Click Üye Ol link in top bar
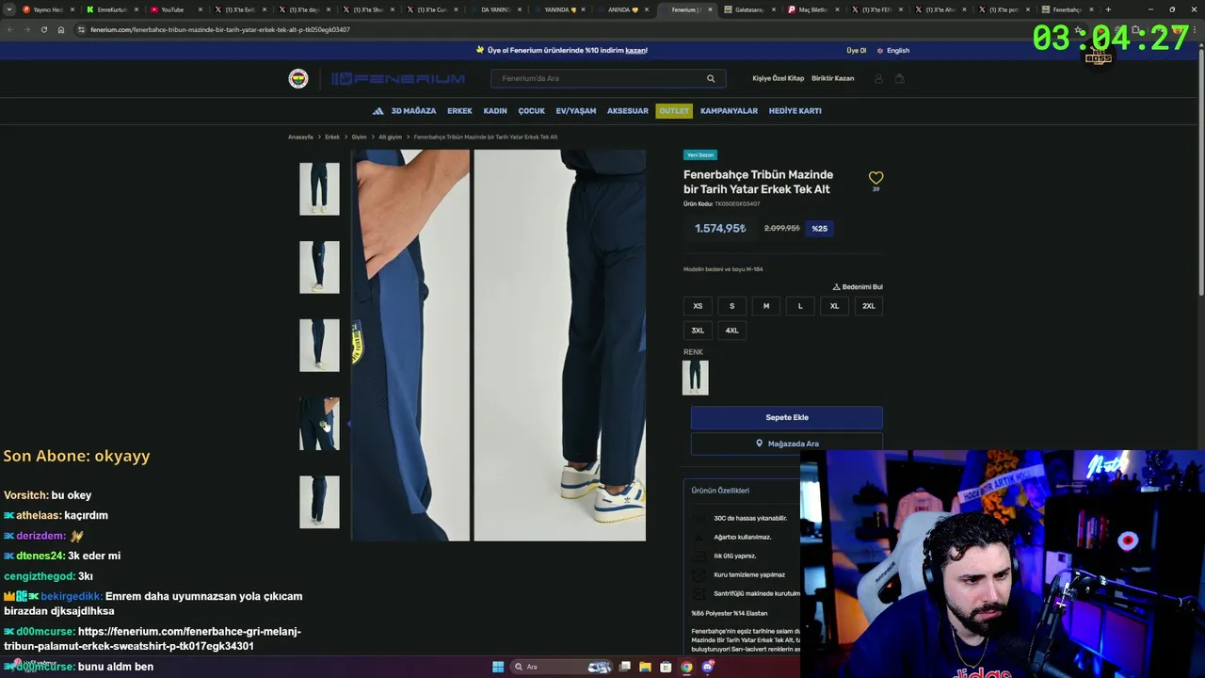 tap(856, 51)
